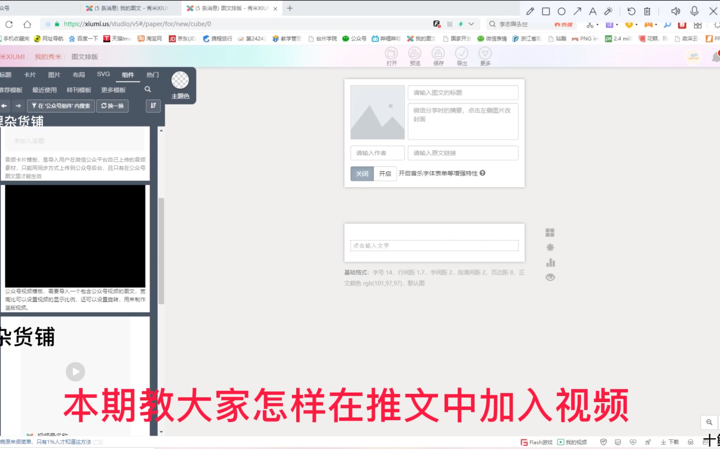Toggle the eye preview icon beside editor

550,277
